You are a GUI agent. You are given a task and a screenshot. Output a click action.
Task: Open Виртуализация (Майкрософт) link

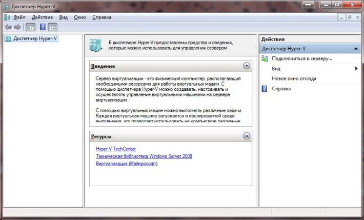127,164
